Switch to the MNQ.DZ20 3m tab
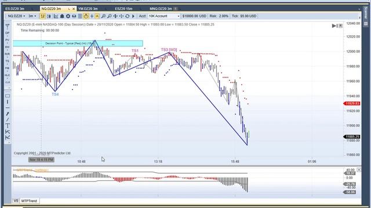Viewport: 371px width, 208px height. (x=161, y=9)
